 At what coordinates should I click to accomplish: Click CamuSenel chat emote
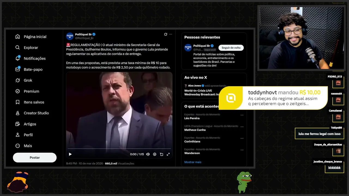(338, 117)
